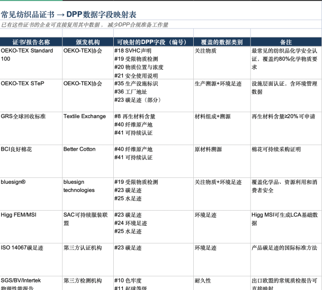This screenshot has height=290, width=322.
Task: Click the 'OEKO-TEX协会' cell in STeP row
Action: 88,95
